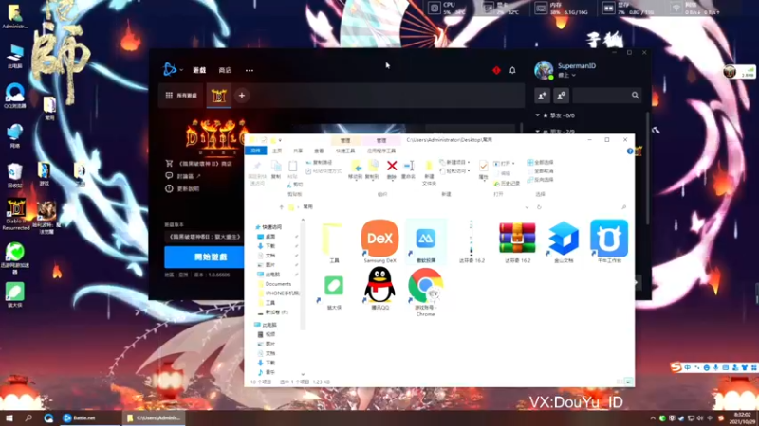Click Select all in the ribbon
Image resolution: width=759 pixels, height=426 pixels.
click(x=540, y=162)
